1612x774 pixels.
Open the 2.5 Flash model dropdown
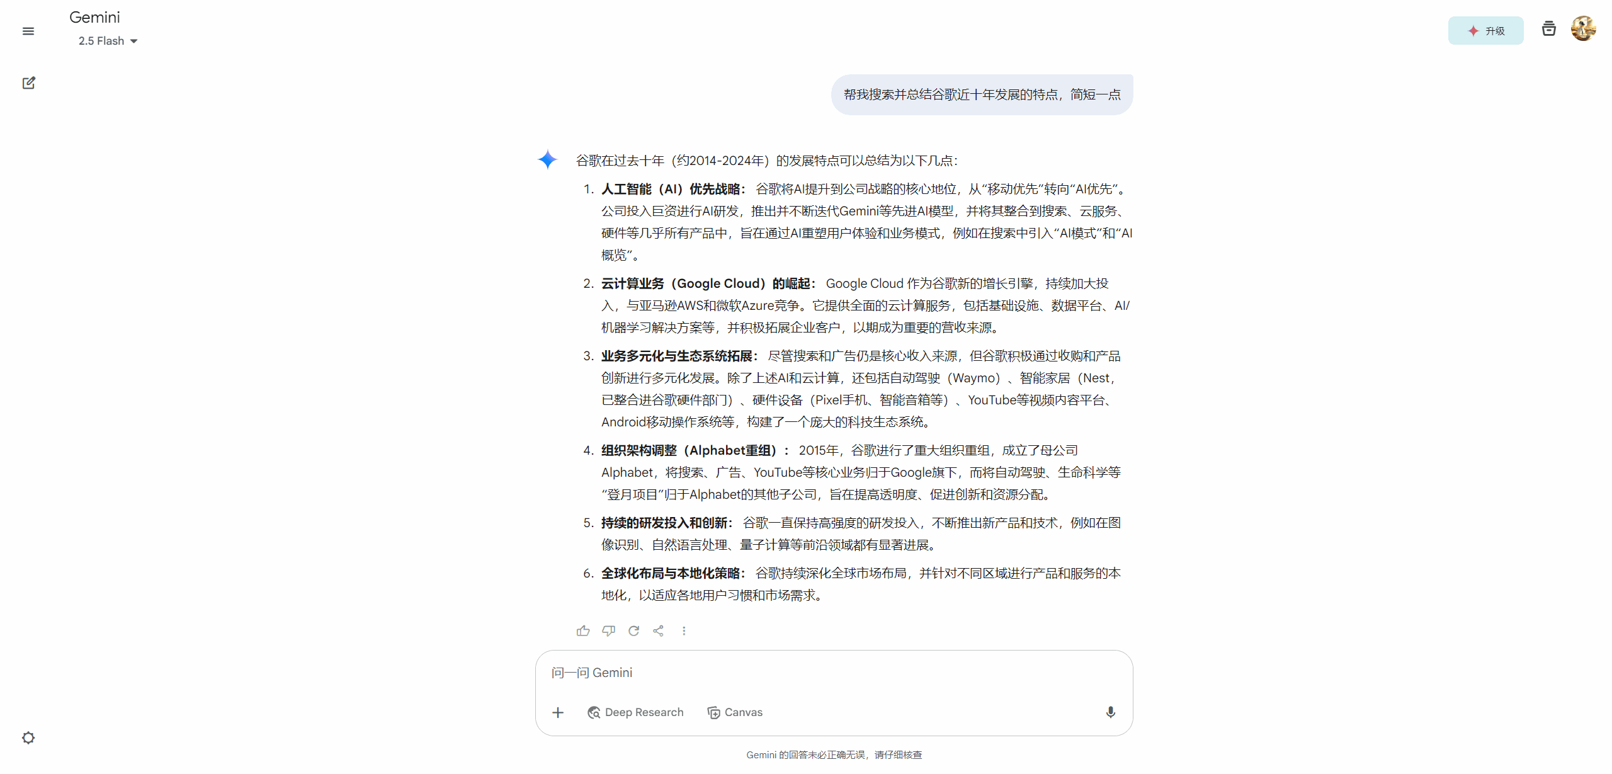coord(108,41)
